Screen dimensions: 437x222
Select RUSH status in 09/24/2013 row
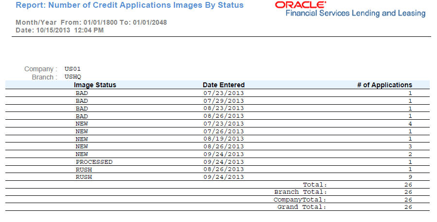[x=84, y=177]
